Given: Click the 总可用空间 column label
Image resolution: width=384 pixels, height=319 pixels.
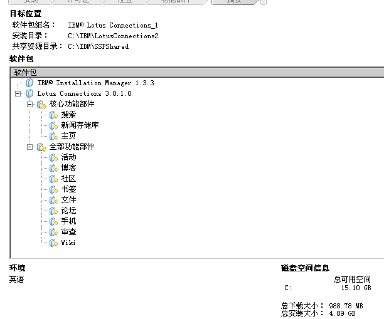Looking at the screenshot, I should pyautogui.click(x=352, y=279).
